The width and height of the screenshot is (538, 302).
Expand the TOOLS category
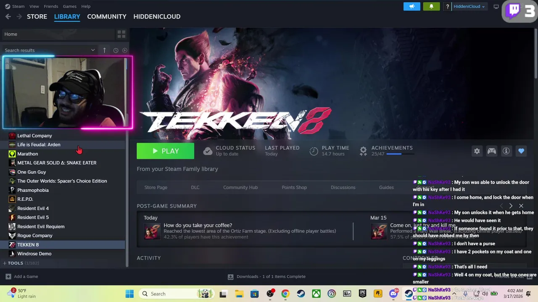5,263
